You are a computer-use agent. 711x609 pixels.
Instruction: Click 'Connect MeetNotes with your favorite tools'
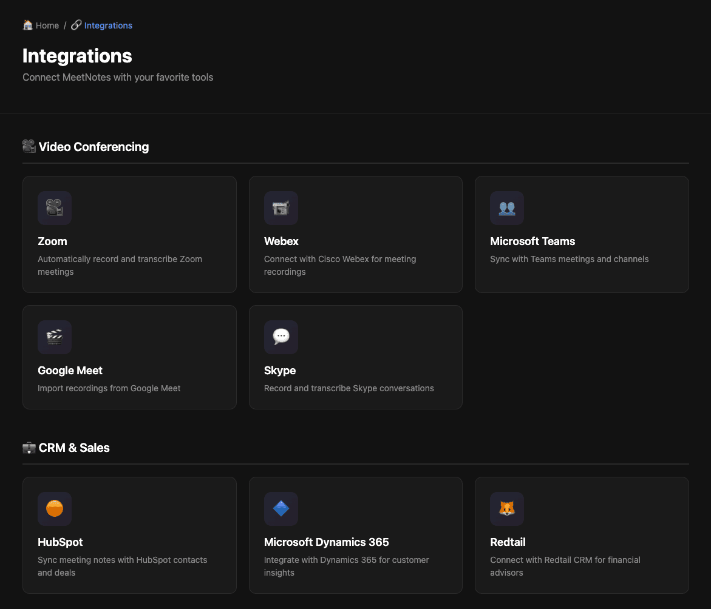(x=118, y=78)
